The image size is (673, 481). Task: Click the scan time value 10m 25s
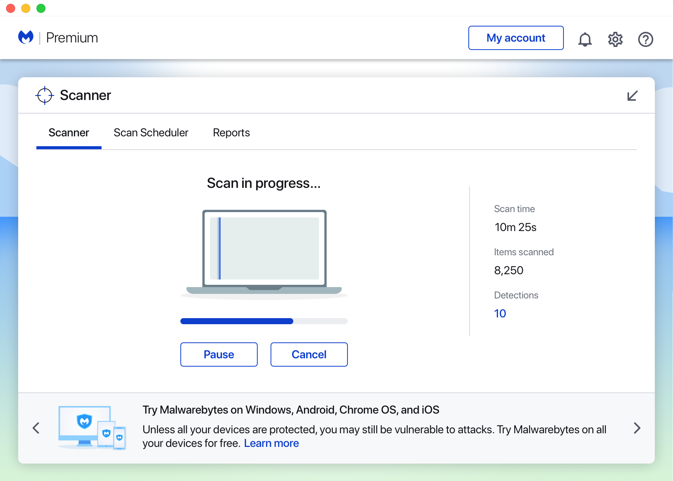(515, 227)
